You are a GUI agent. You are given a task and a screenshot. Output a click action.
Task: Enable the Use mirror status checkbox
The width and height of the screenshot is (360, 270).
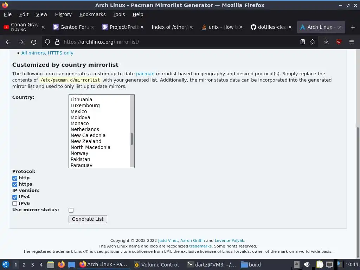(71, 210)
